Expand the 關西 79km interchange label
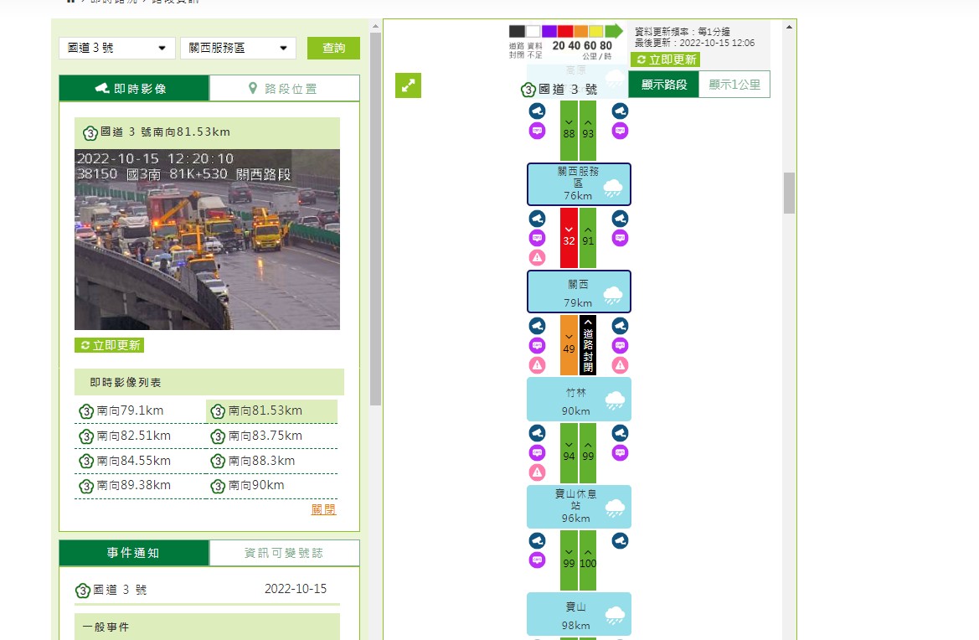The width and height of the screenshot is (979, 640). [579, 292]
